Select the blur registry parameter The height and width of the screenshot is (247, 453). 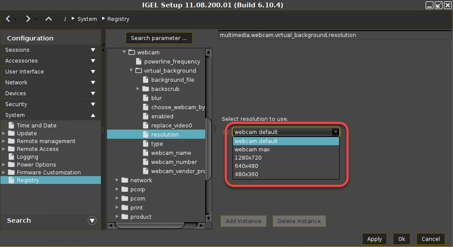tap(157, 98)
